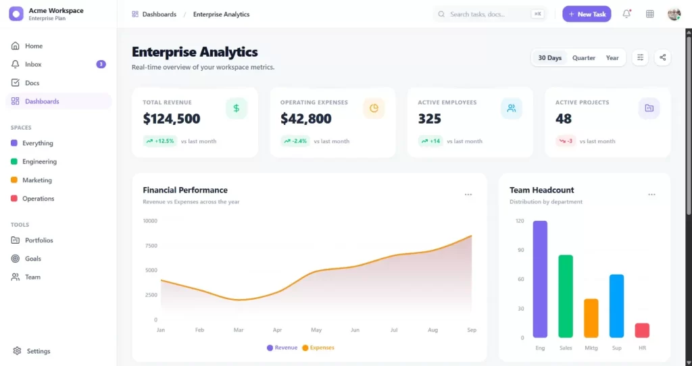The height and width of the screenshot is (366, 692).
Task: Select the 30 Days time range
Action: 549,58
